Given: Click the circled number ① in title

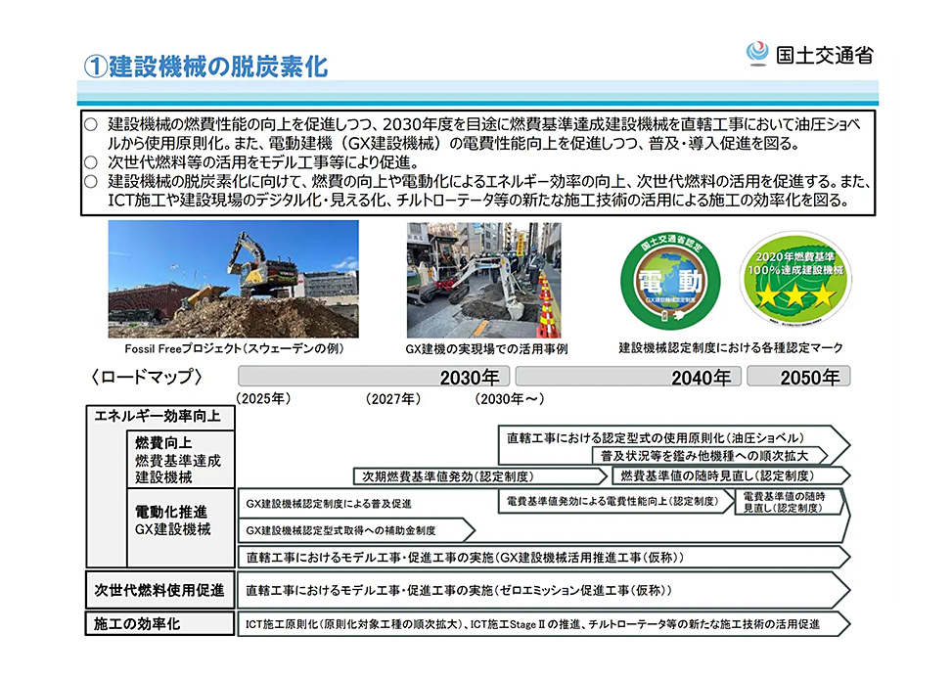Looking at the screenshot, I should (93, 67).
